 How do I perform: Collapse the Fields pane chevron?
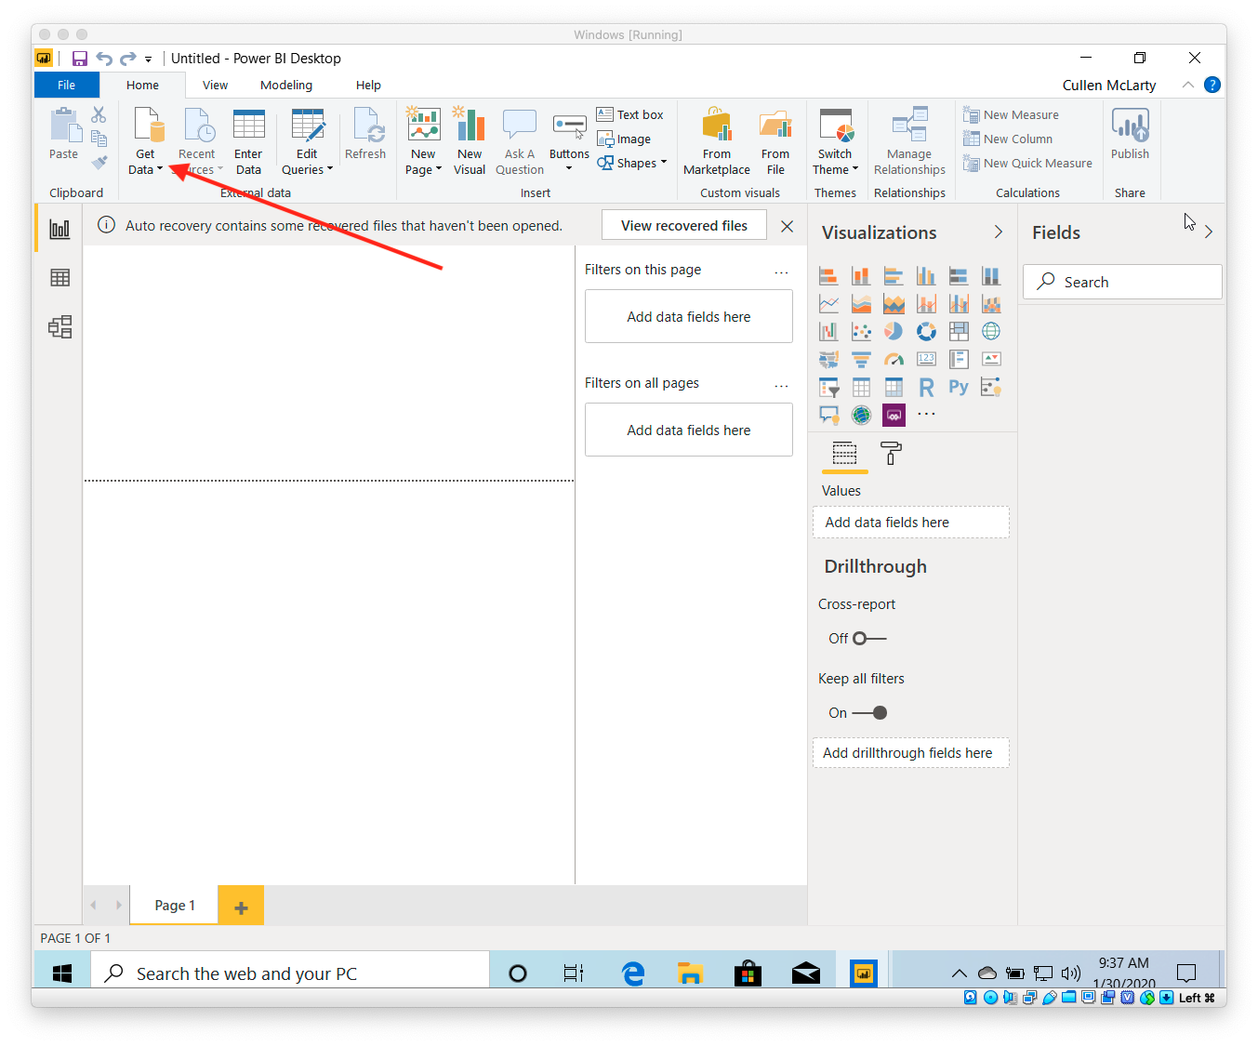click(x=1208, y=232)
